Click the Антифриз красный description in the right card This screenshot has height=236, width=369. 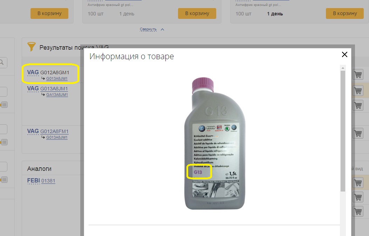[258, 5]
